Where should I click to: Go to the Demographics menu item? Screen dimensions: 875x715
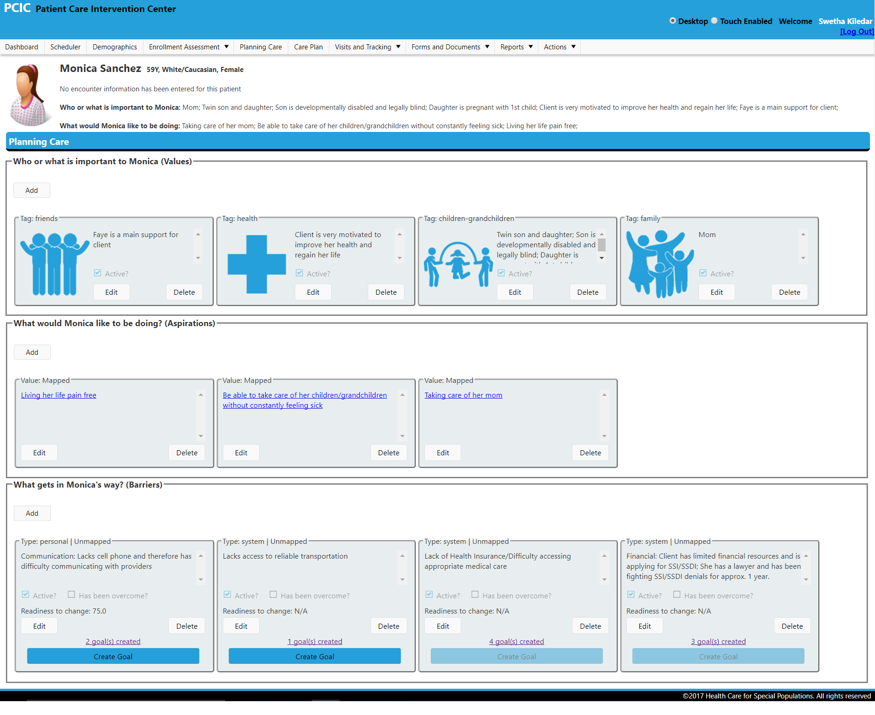[x=114, y=47]
